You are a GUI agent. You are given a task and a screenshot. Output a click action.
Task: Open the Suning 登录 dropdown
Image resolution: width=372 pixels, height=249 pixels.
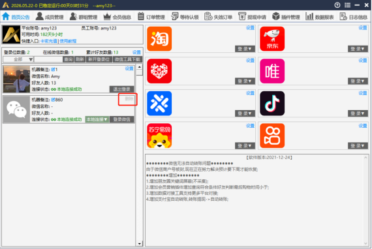pyautogui.click(x=245, y=145)
